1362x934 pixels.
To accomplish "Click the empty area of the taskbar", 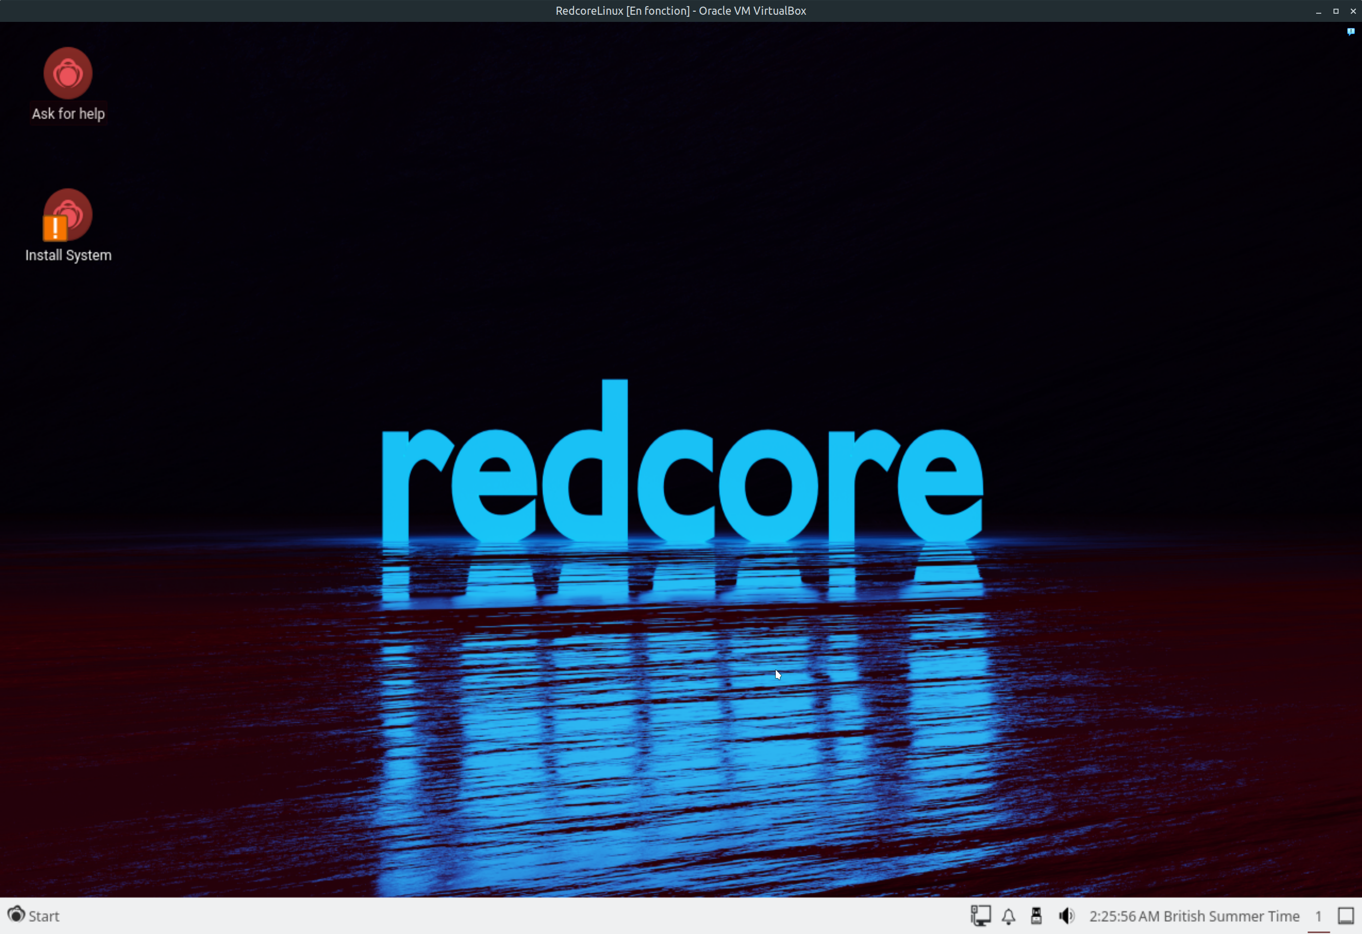I will (x=498, y=916).
